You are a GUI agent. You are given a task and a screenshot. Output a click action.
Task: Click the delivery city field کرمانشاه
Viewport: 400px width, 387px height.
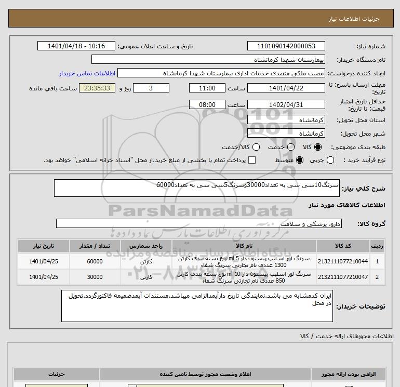[286, 133]
